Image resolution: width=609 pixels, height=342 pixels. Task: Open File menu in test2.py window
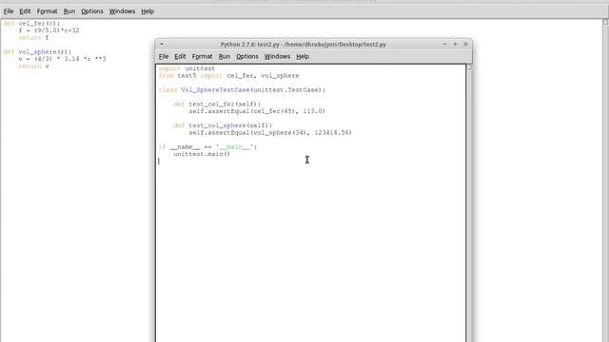[x=164, y=57]
